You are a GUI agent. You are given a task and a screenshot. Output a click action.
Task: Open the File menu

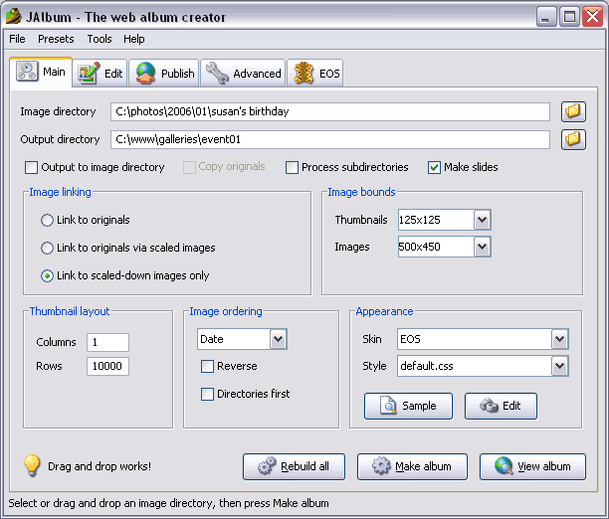(x=17, y=39)
